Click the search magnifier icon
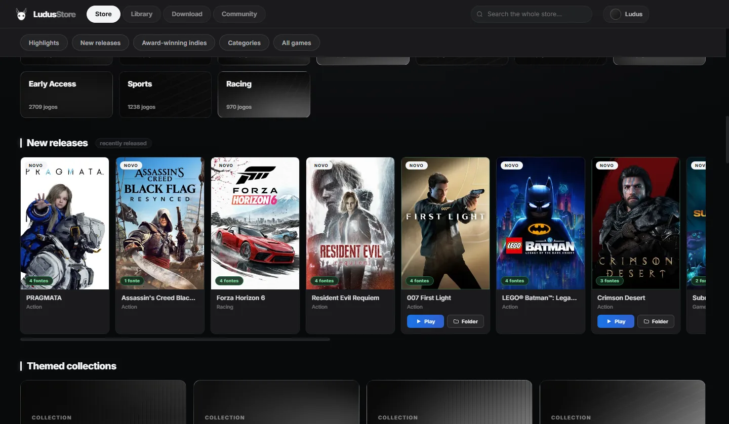The image size is (729, 424). click(x=479, y=14)
